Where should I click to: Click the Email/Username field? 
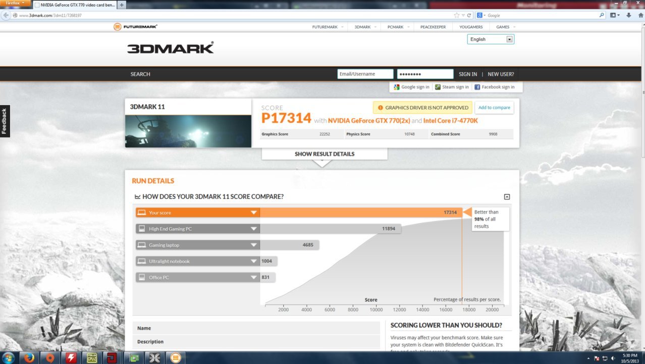pos(365,74)
